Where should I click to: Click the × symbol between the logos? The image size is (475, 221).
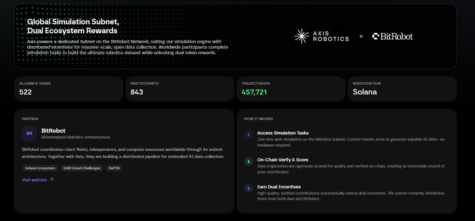pos(361,36)
